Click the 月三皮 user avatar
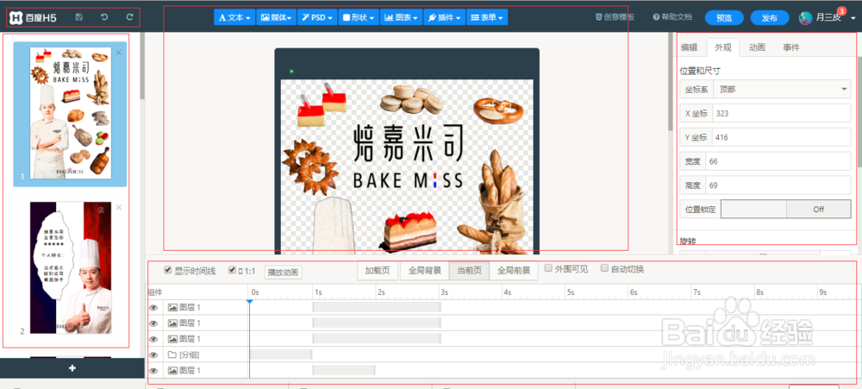 click(x=805, y=17)
